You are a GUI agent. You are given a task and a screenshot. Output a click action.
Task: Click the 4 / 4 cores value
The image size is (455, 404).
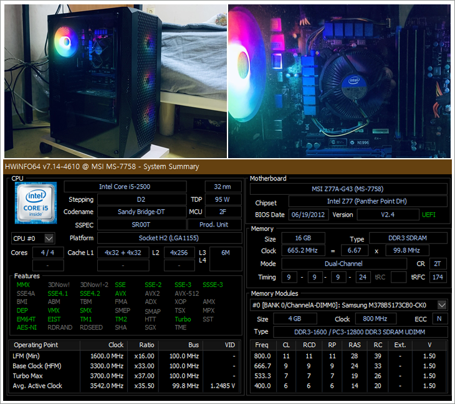click(47, 253)
